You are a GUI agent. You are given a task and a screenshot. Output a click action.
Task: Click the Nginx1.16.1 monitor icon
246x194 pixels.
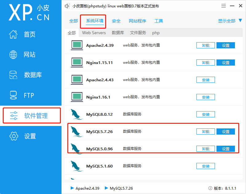pyautogui.click(x=77, y=97)
